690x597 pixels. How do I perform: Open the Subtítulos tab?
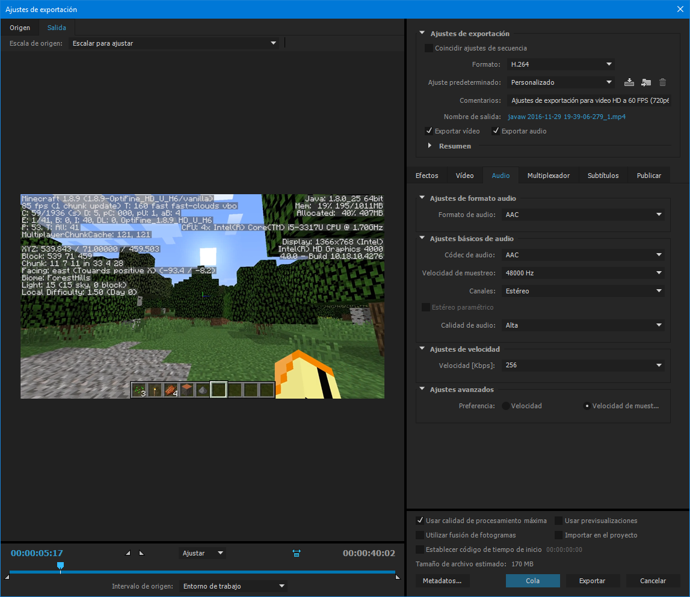[x=603, y=176]
